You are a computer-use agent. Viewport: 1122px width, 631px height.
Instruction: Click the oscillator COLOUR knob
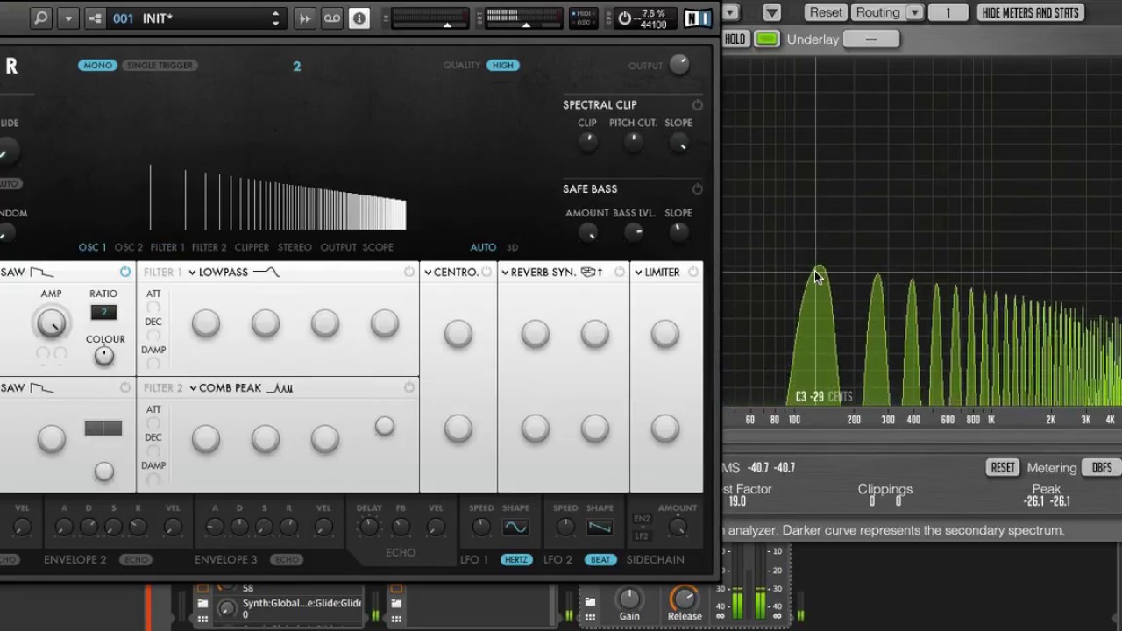coord(103,356)
